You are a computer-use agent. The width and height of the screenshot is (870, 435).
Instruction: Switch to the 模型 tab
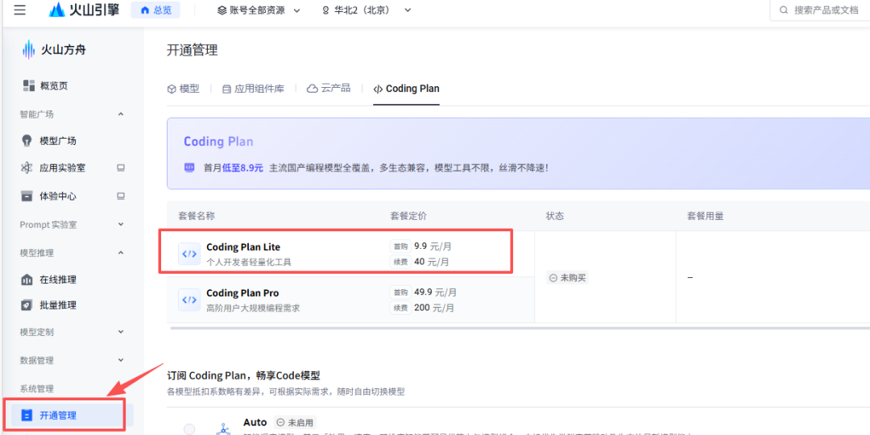pyautogui.click(x=183, y=89)
